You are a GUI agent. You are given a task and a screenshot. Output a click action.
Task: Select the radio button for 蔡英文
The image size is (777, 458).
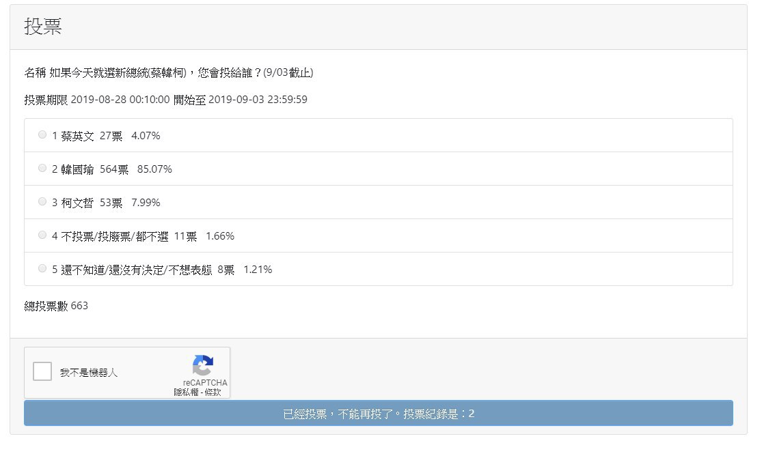point(42,135)
